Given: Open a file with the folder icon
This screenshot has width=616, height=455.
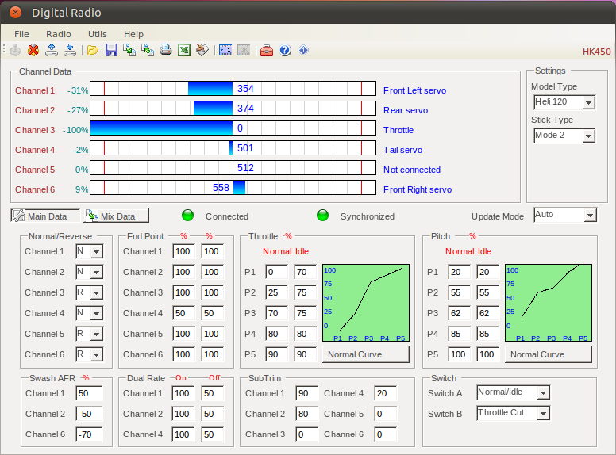Looking at the screenshot, I should [x=93, y=51].
